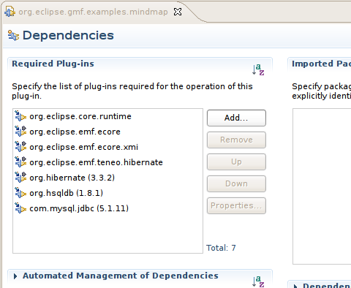Image resolution: width=351 pixels, height=288 pixels.
Task: Click the plug-in icon on mindmap editor tab
Action: pyautogui.click(x=10, y=12)
